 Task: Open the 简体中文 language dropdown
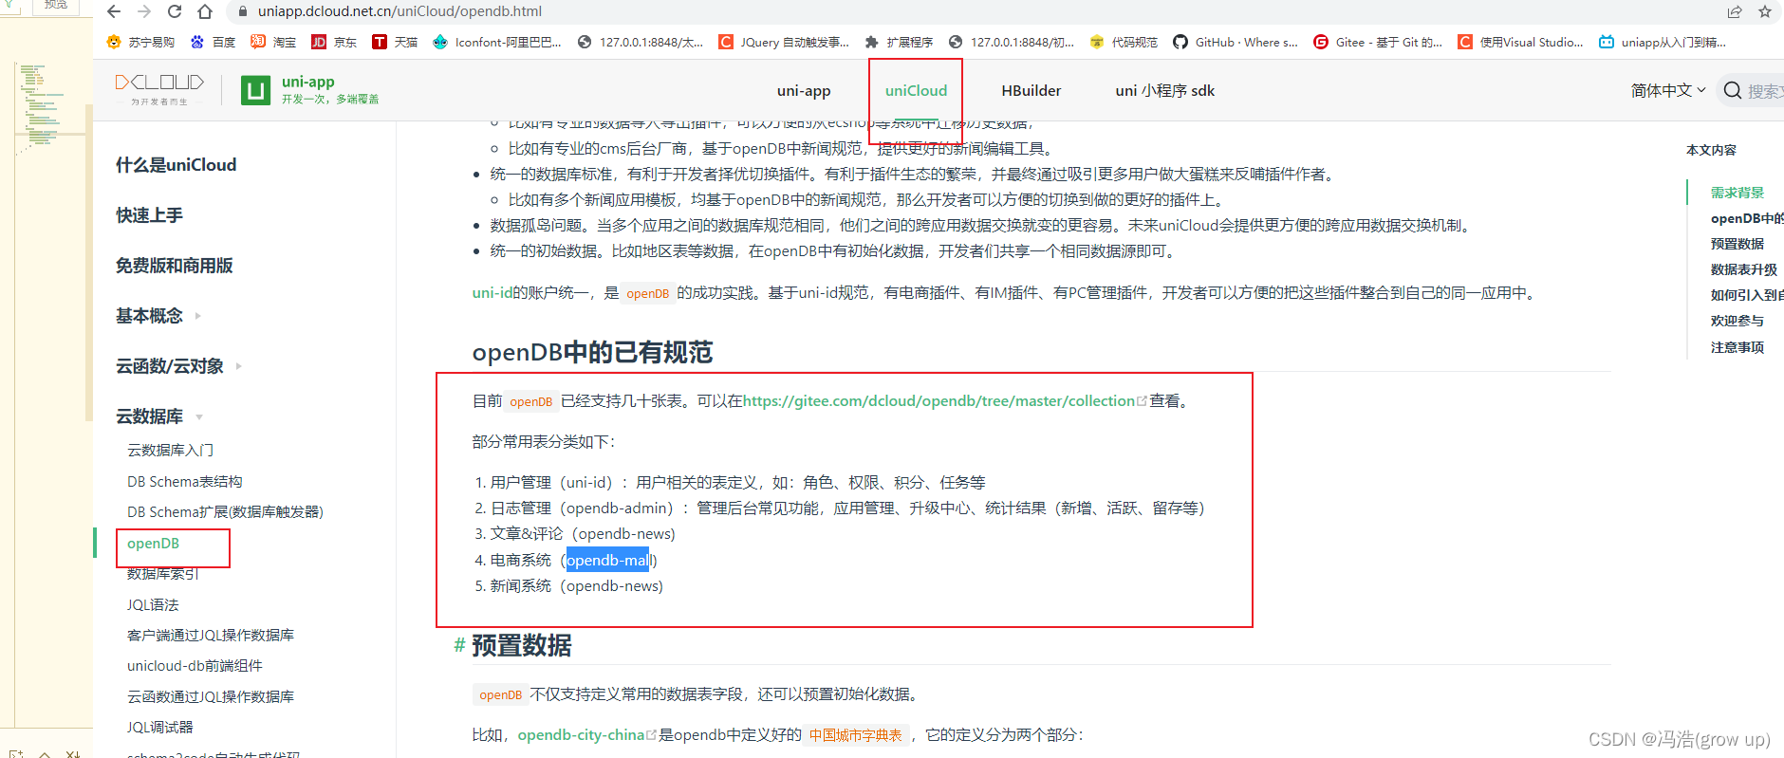1668,90
